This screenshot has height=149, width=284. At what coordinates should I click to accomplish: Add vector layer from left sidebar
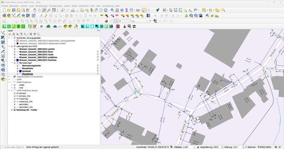pyautogui.click(x=3, y=33)
